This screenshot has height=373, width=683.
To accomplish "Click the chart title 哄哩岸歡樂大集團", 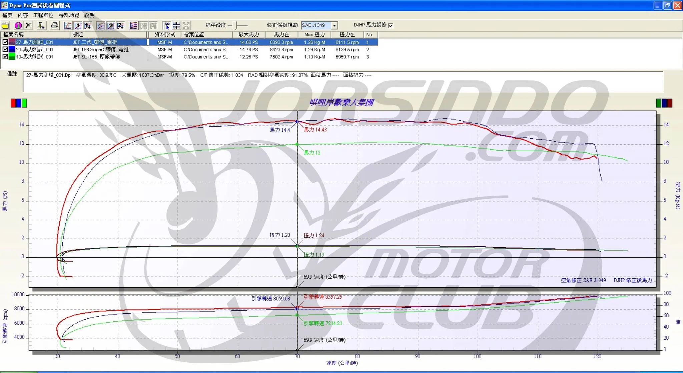I will pyautogui.click(x=341, y=102).
